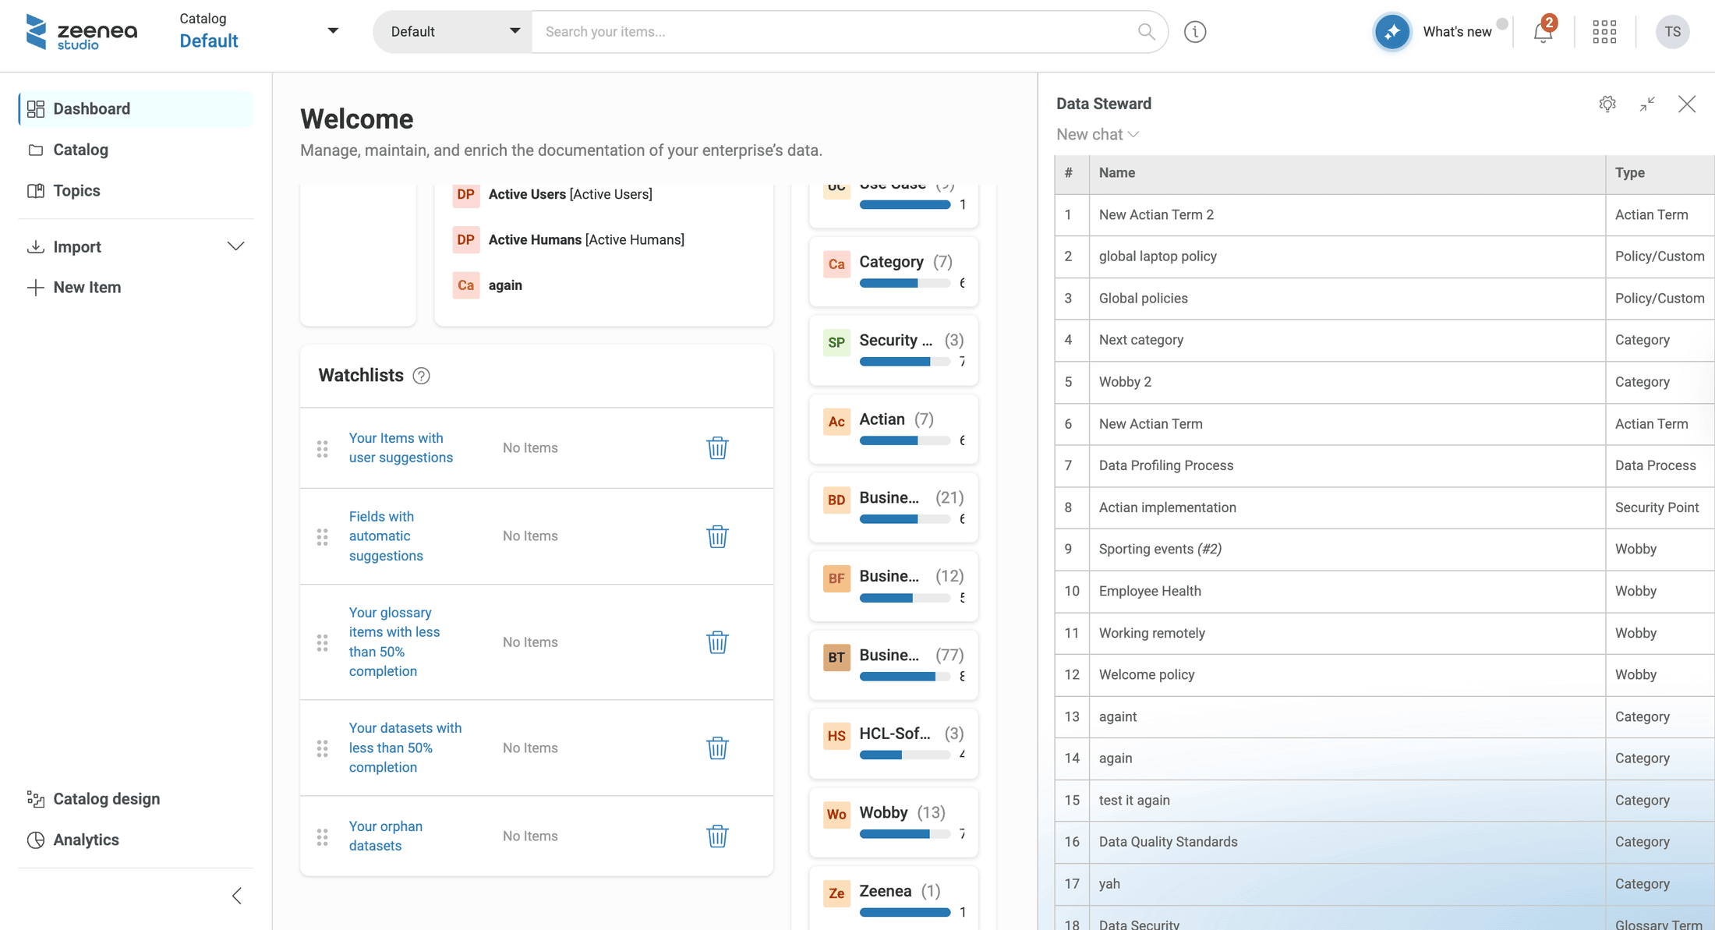This screenshot has width=1715, height=930.
Task: Click the search magnifier icon
Action: [1146, 32]
